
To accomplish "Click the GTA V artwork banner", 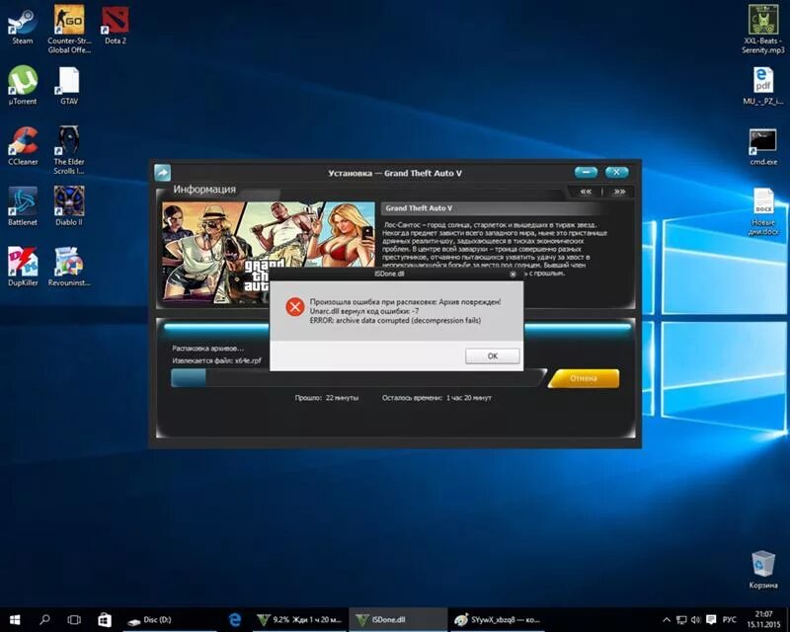I will click(x=268, y=253).
